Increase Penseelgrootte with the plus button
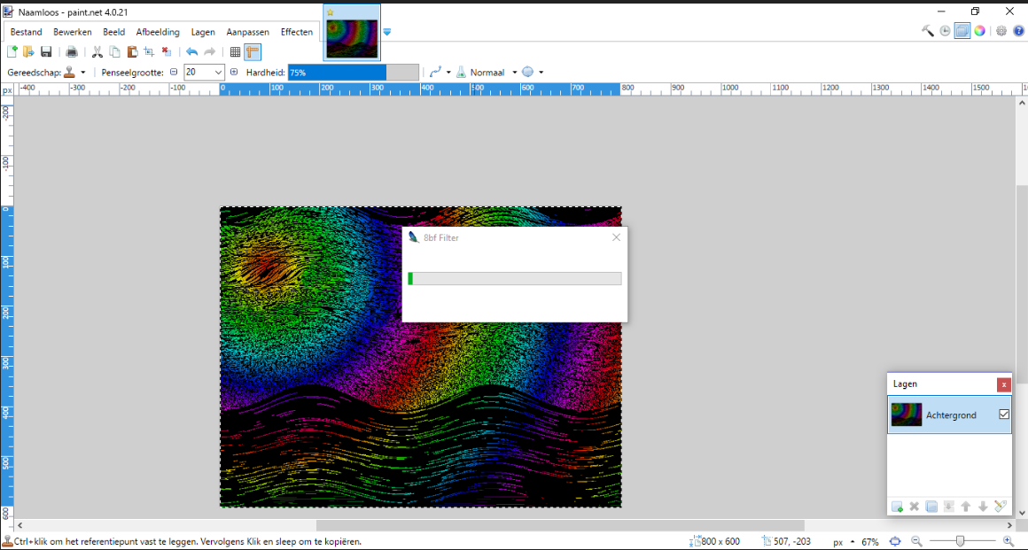Image resolution: width=1028 pixels, height=550 pixels. (x=234, y=72)
